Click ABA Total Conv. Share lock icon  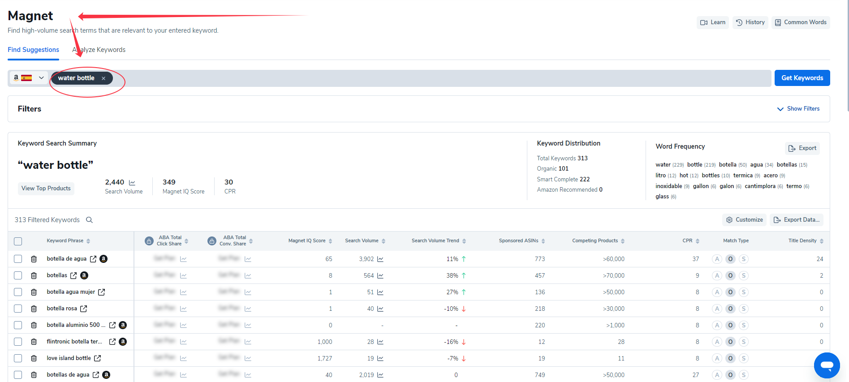tap(212, 241)
